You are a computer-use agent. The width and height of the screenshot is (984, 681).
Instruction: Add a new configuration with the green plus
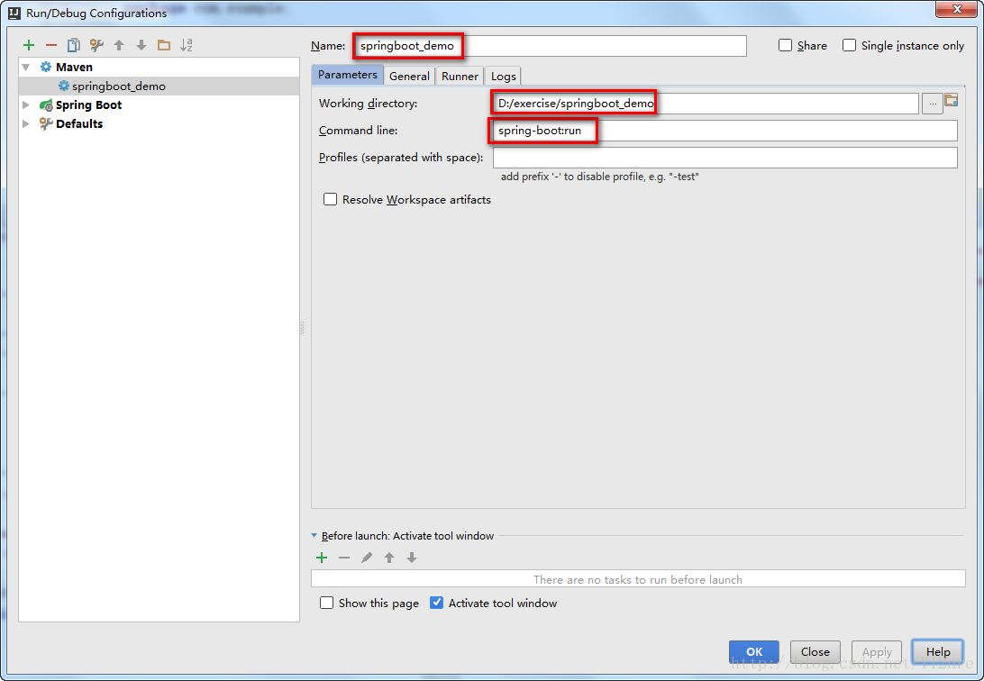[x=29, y=45]
